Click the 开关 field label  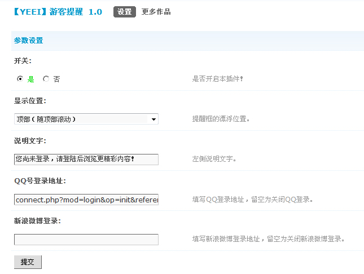[x=23, y=61]
